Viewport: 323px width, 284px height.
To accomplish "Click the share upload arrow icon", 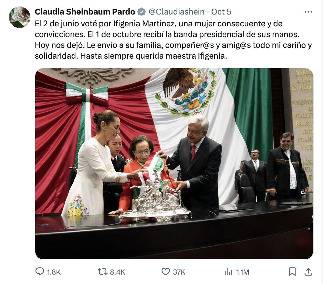I will tap(308, 272).
